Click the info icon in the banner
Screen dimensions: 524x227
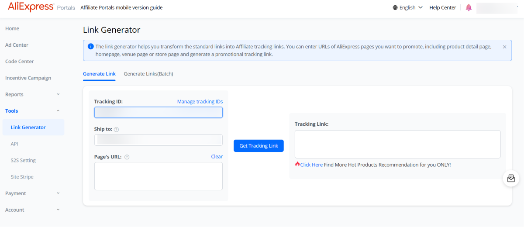pyautogui.click(x=90, y=47)
